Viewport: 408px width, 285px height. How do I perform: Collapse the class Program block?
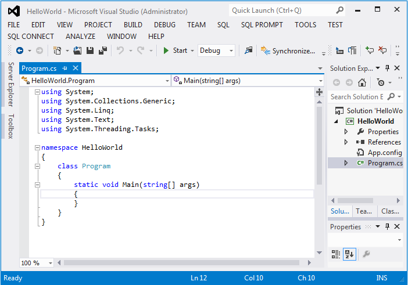click(37, 166)
